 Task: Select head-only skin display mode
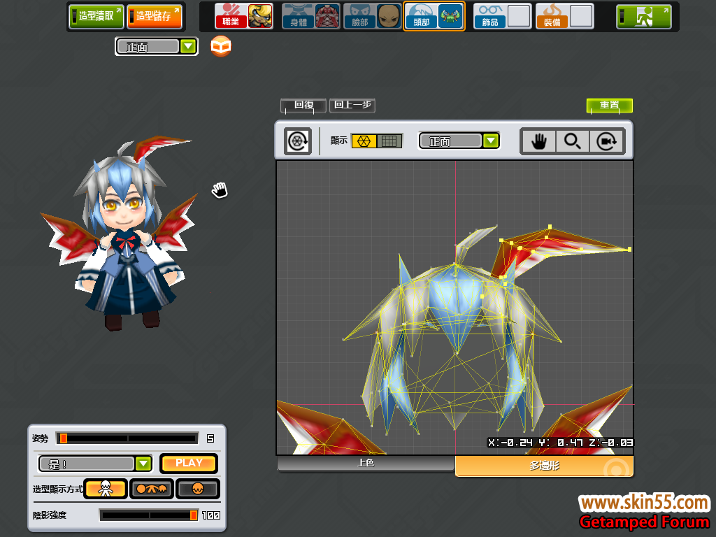(198, 489)
